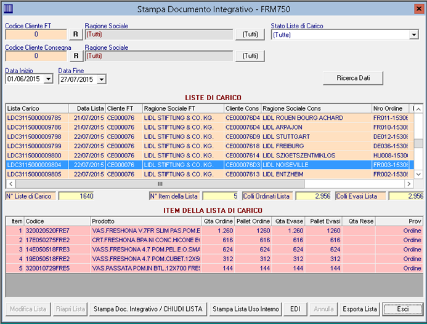Select item 14E050518FRE3

point(214,250)
